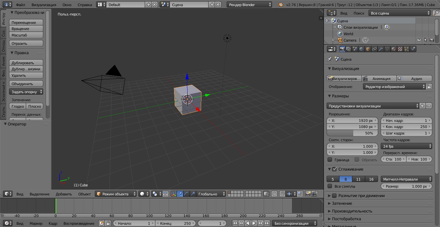Open the Texture properties tab checker icon

pyautogui.click(x=400, y=49)
